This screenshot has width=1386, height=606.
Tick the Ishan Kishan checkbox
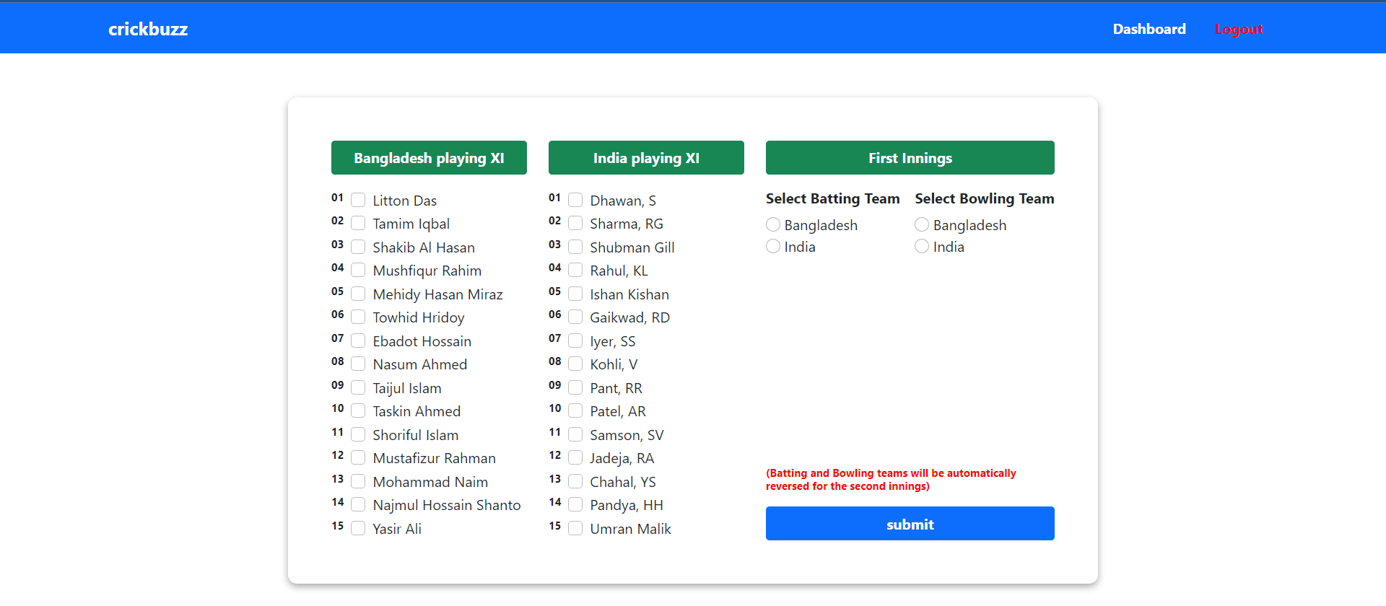[x=575, y=294]
